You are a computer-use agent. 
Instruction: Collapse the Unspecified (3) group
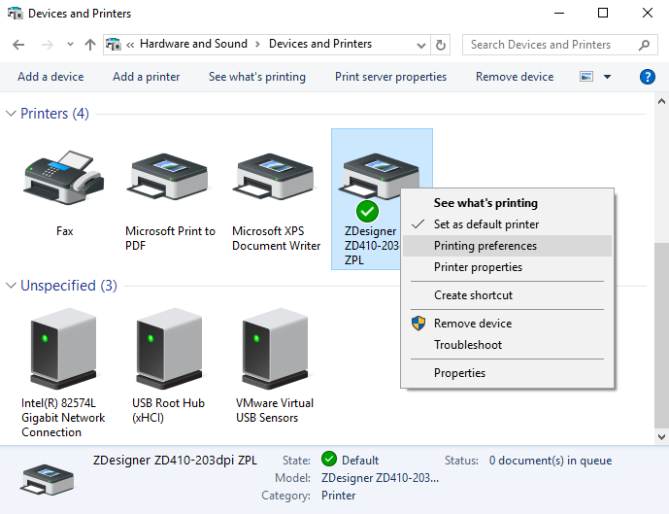pos(11,285)
